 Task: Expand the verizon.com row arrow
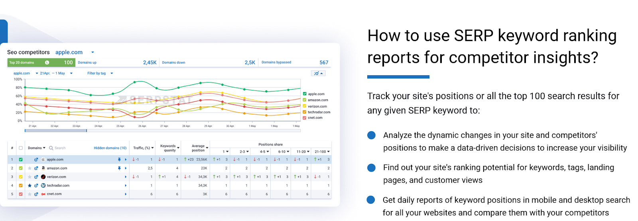(x=126, y=177)
